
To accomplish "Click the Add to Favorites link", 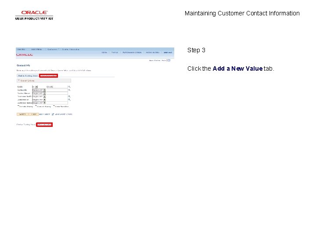I will click(152, 52).
